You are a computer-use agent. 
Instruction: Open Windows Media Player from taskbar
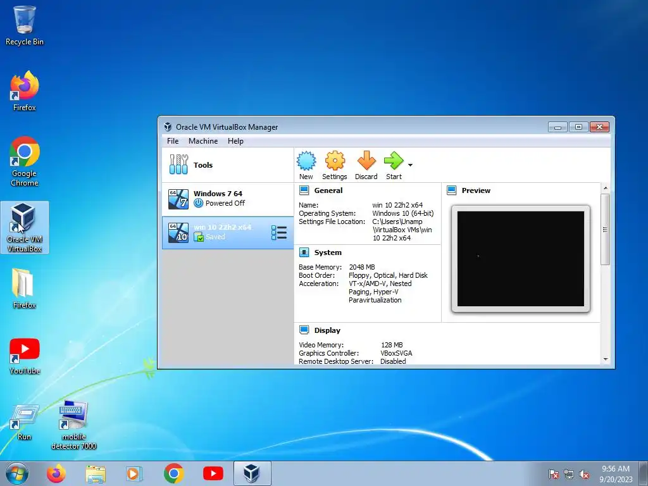tap(134, 473)
